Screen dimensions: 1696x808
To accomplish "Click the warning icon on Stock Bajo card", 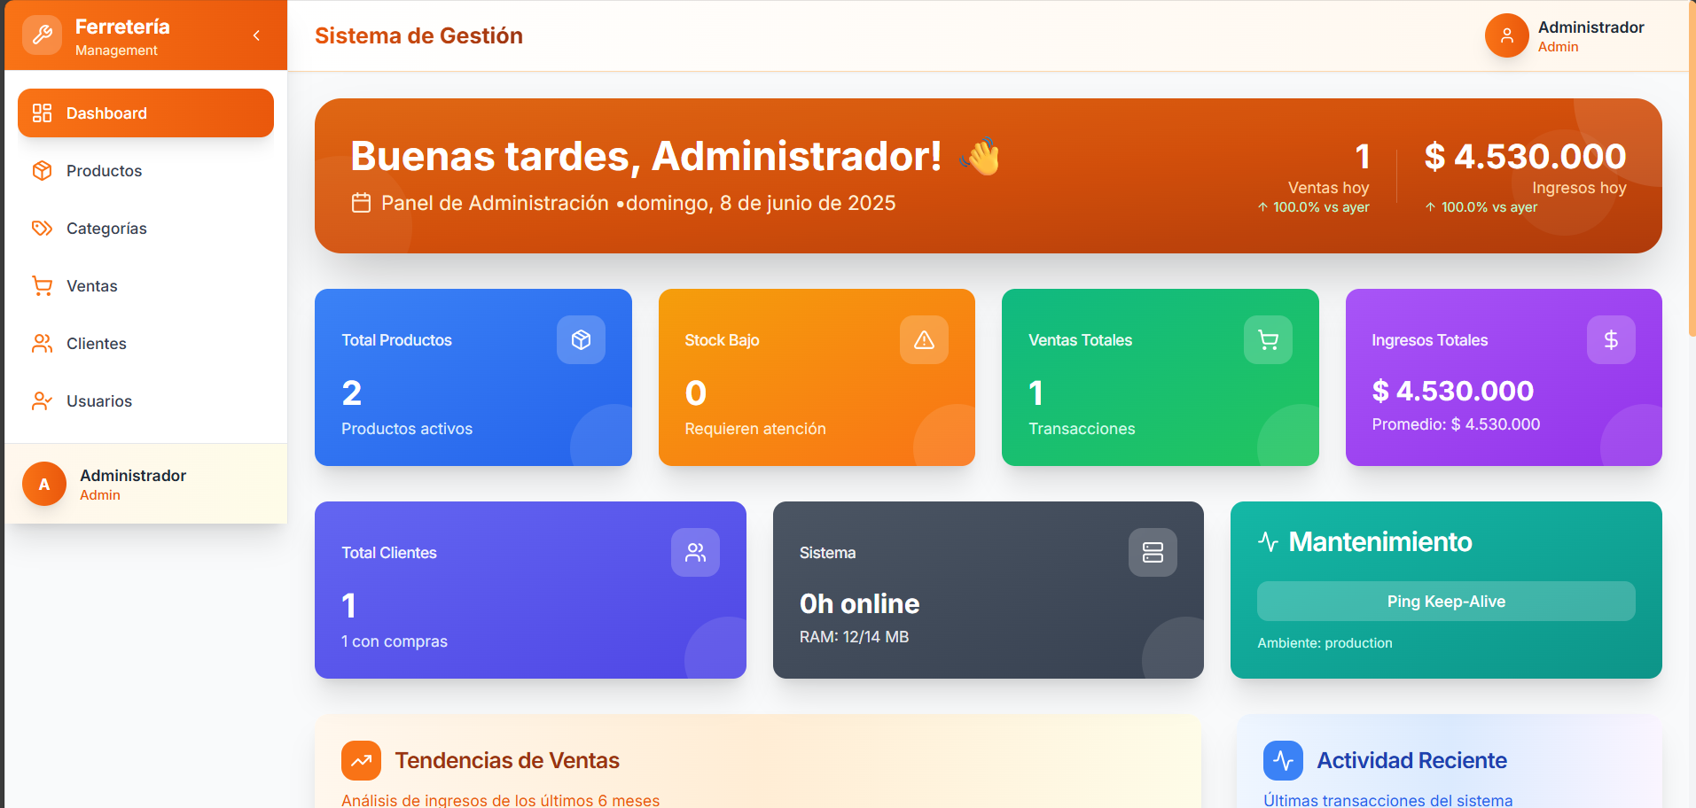I will [924, 339].
